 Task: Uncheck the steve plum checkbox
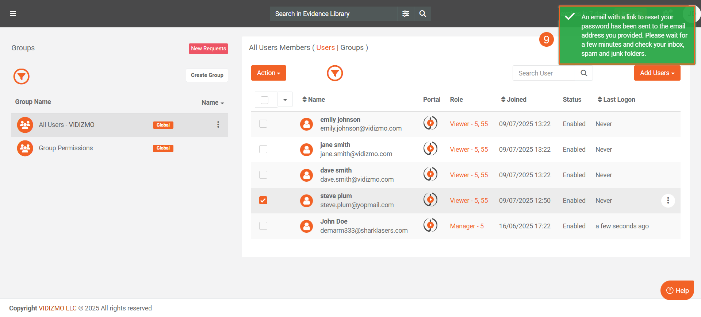(x=263, y=200)
